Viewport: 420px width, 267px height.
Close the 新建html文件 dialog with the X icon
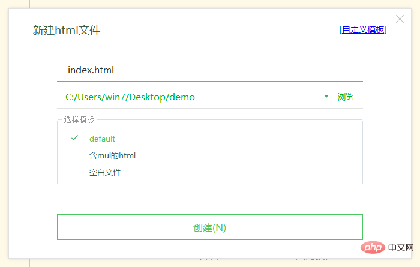[400, 19]
